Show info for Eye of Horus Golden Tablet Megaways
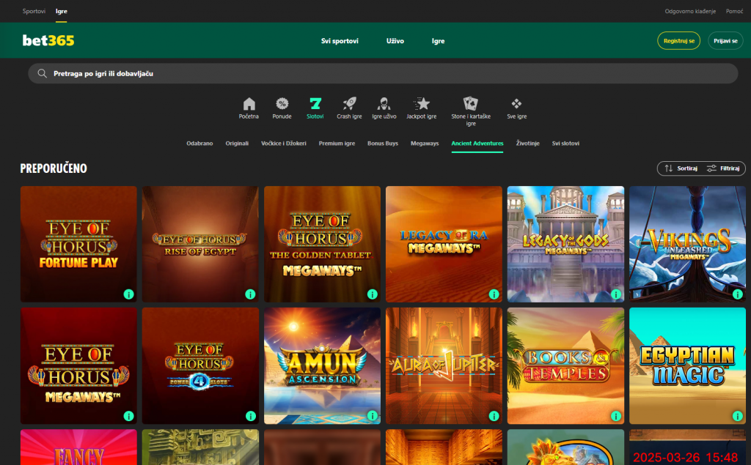 click(372, 294)
